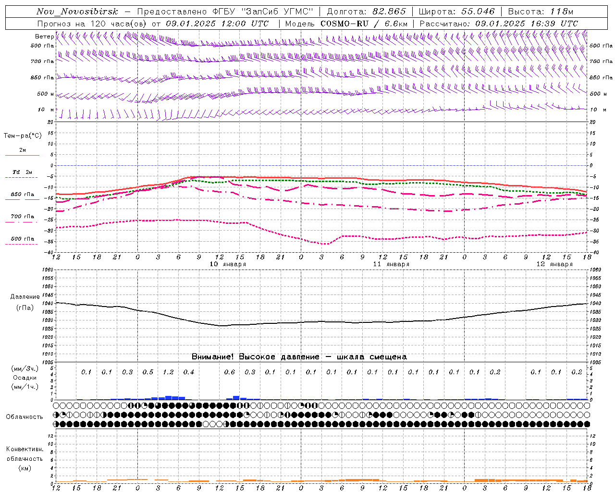This screenshot has width=615, height=492.
Task: Click the Давление pressure panel label
Action: click(x=25, y=297)
